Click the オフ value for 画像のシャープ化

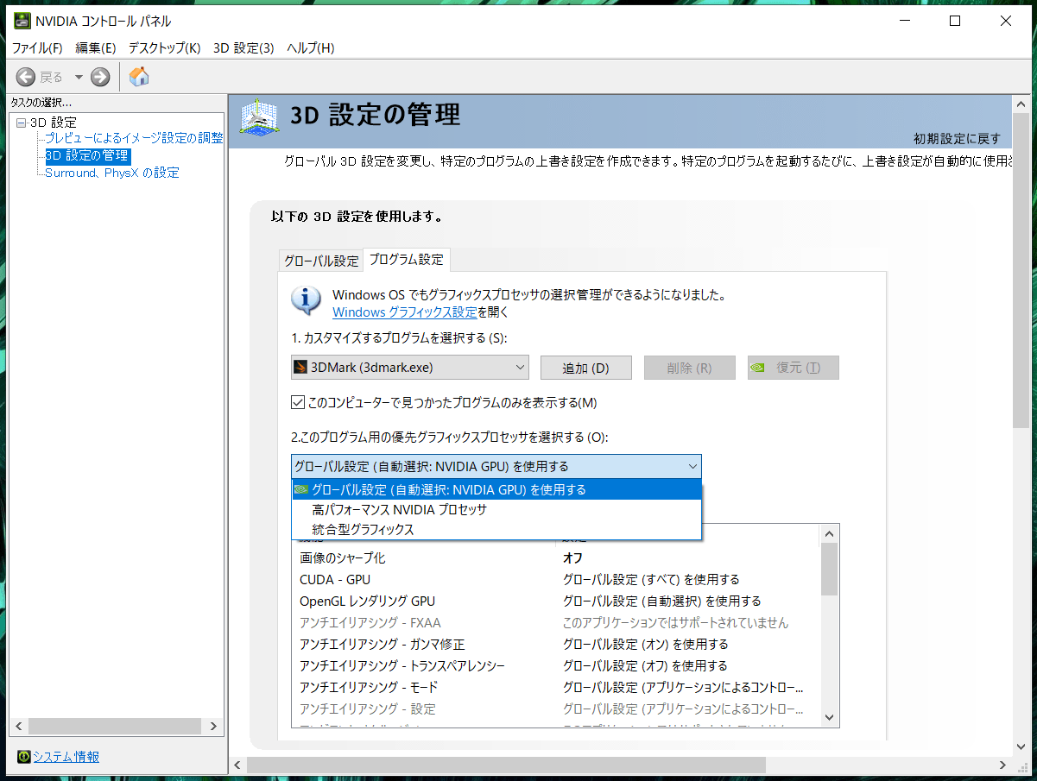tap(572, 557)
